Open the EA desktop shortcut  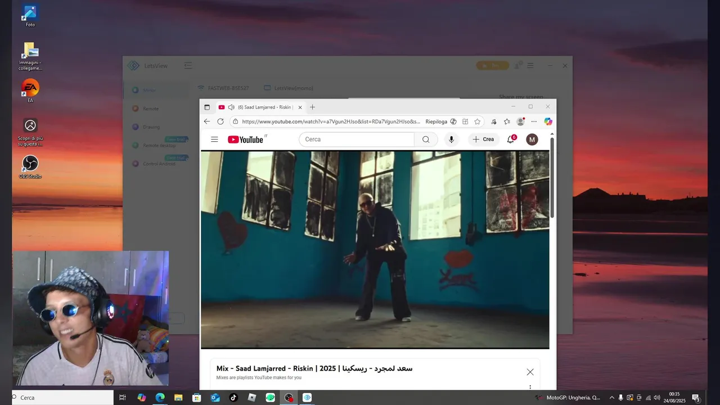click(30, 91)
